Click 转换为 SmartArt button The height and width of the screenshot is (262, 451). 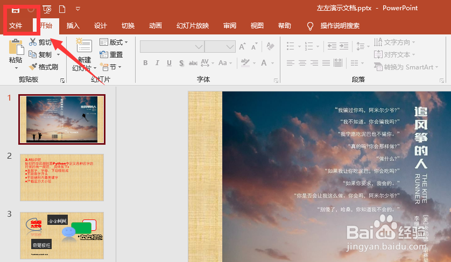coord(406,67)
